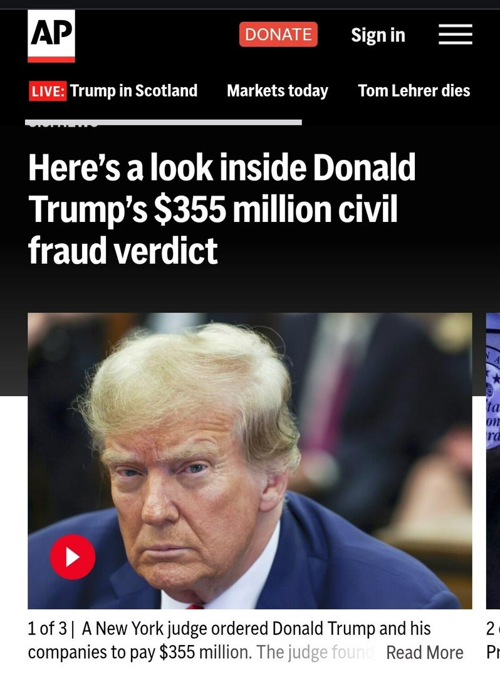Click the partially hidden section label above headline

[63, 126]
